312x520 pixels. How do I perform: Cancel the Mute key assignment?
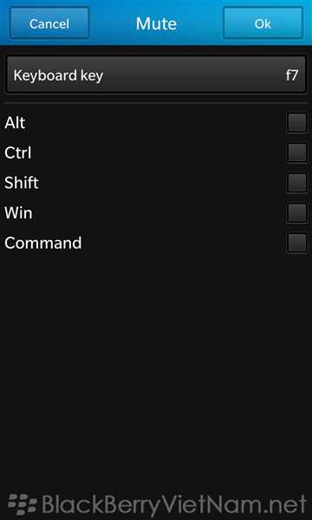(x=49, y=23)
